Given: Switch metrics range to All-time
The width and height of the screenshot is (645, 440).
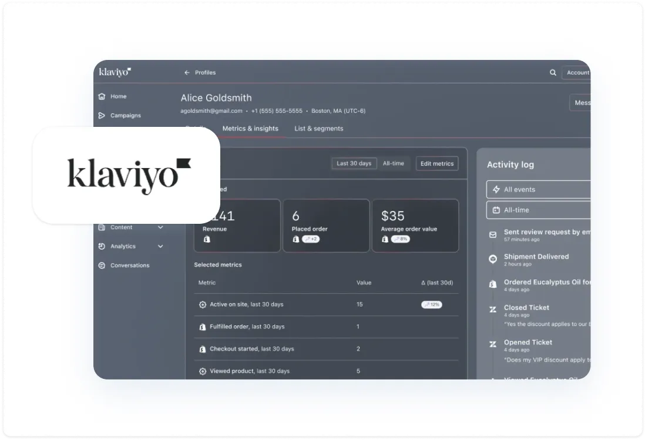Looking at the screenshot, I should [x=393, y=163].
